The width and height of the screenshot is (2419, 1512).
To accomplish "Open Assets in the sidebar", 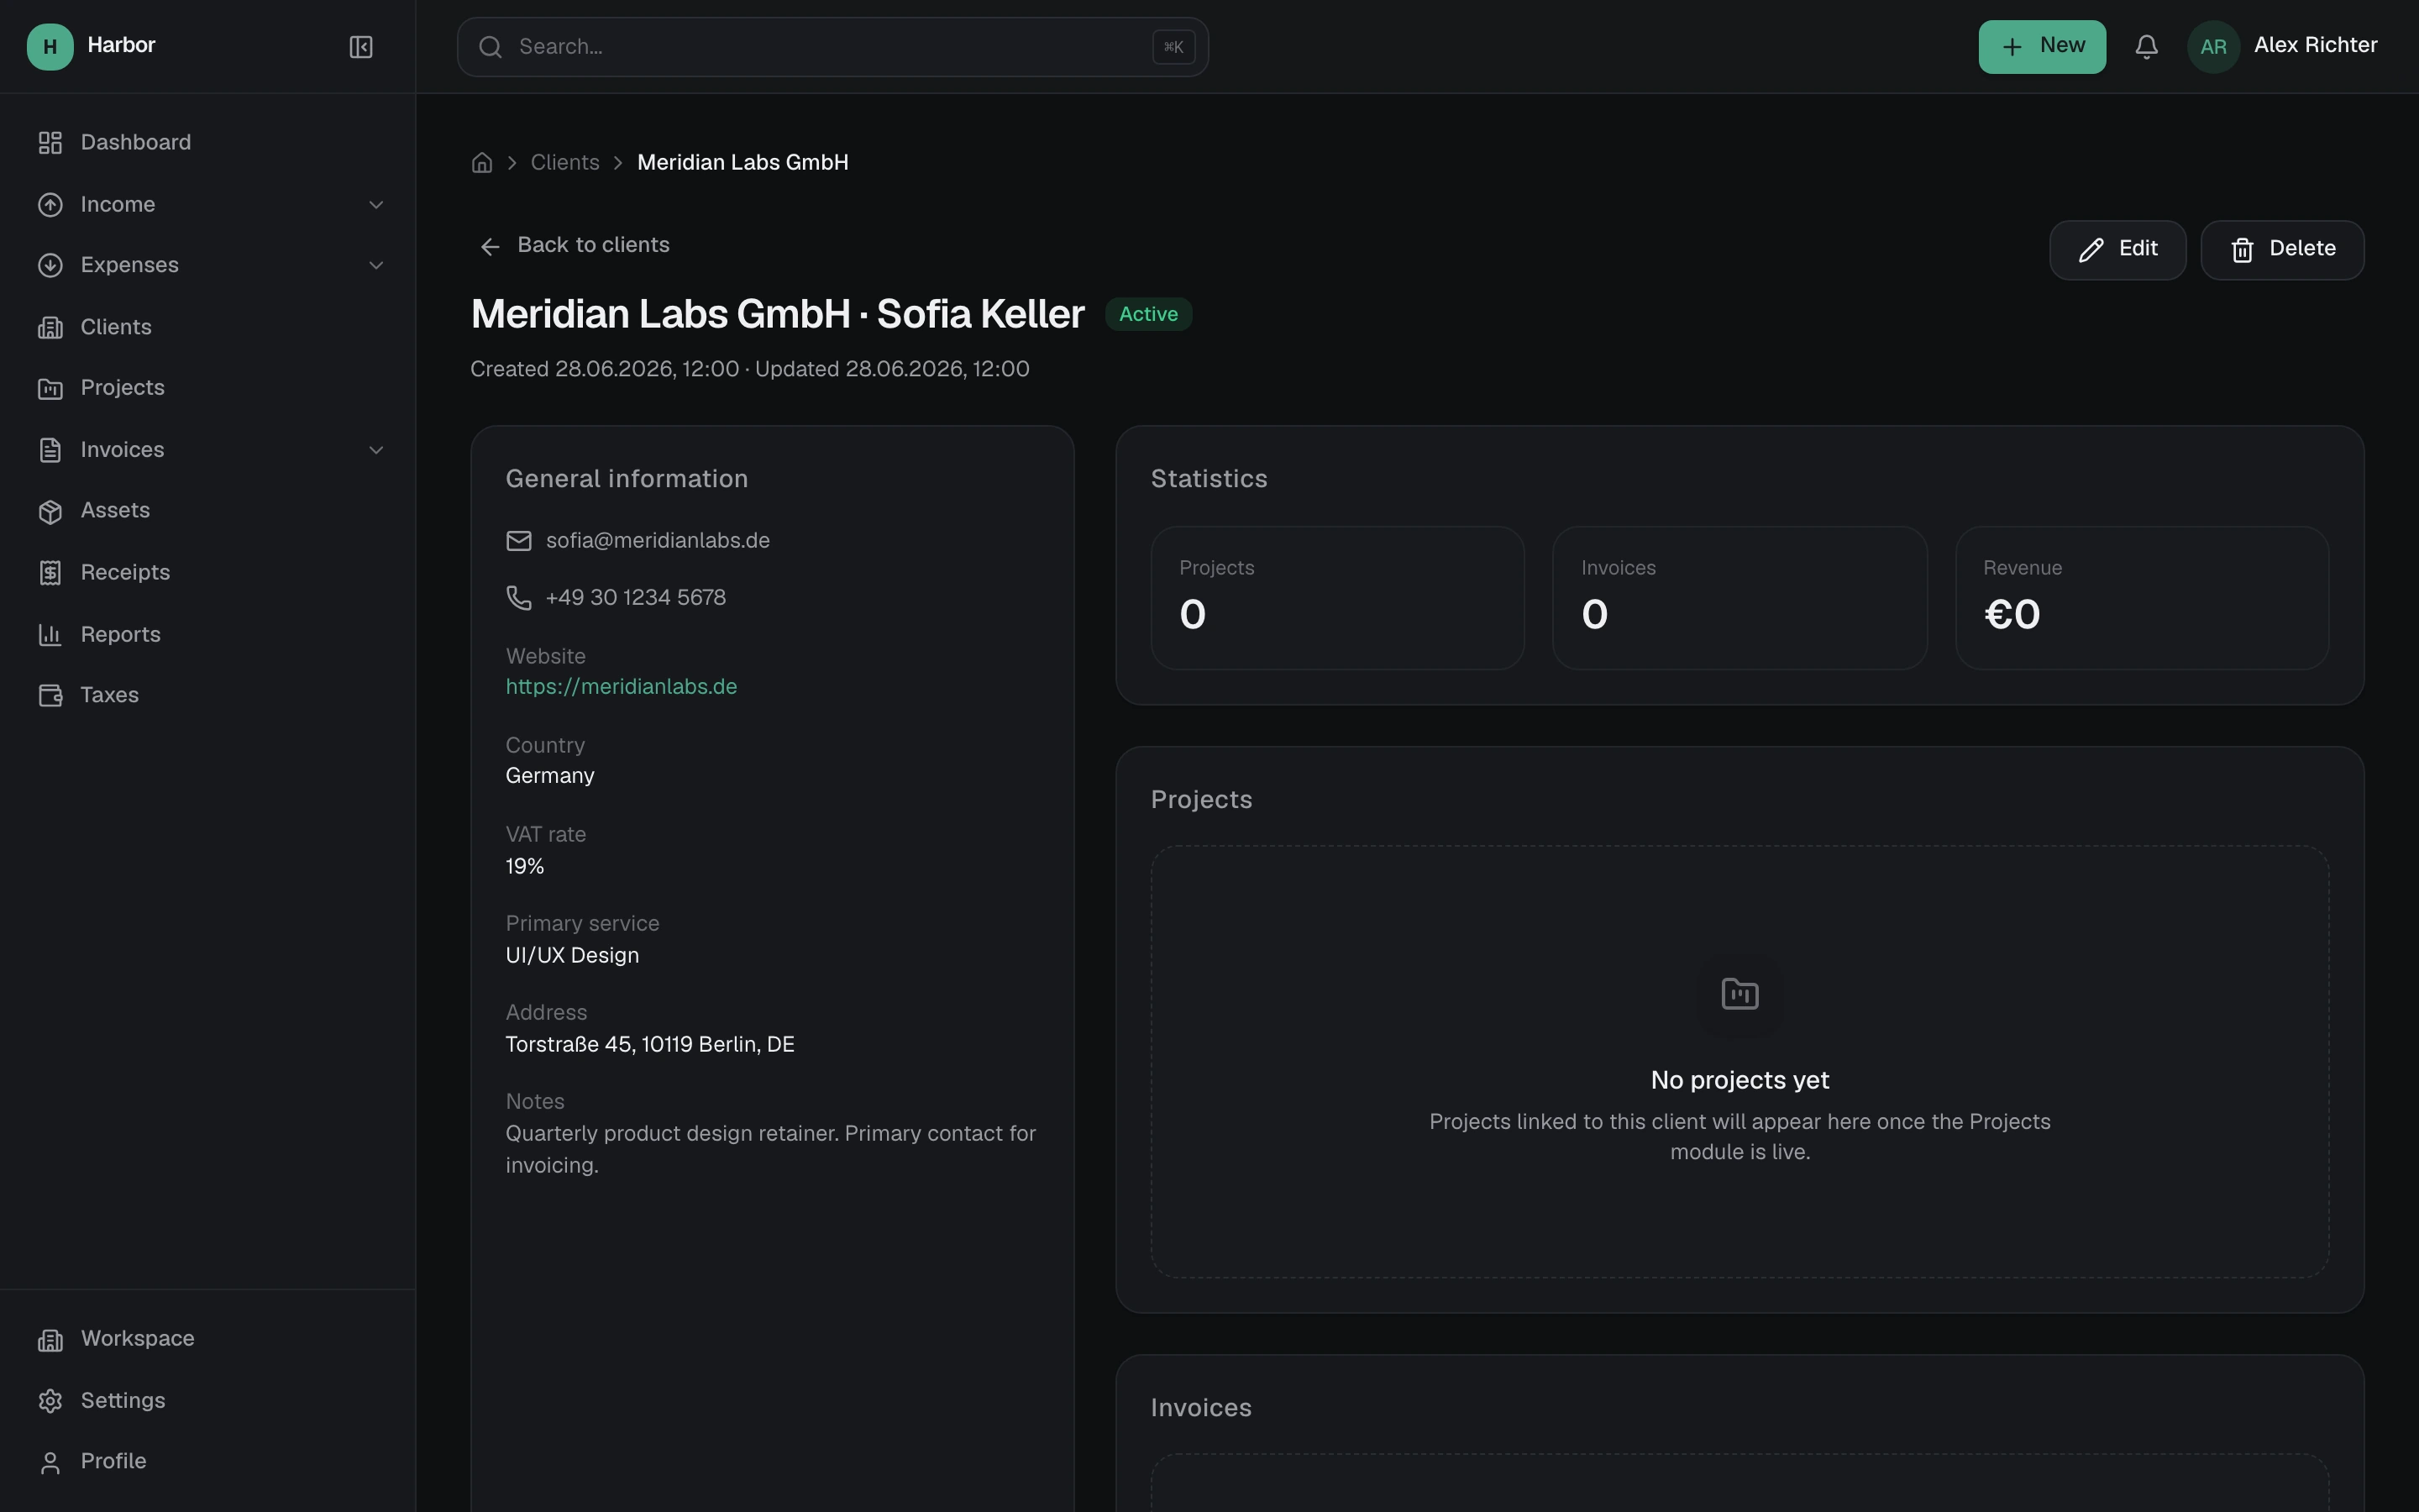I will tap(207, 511).
